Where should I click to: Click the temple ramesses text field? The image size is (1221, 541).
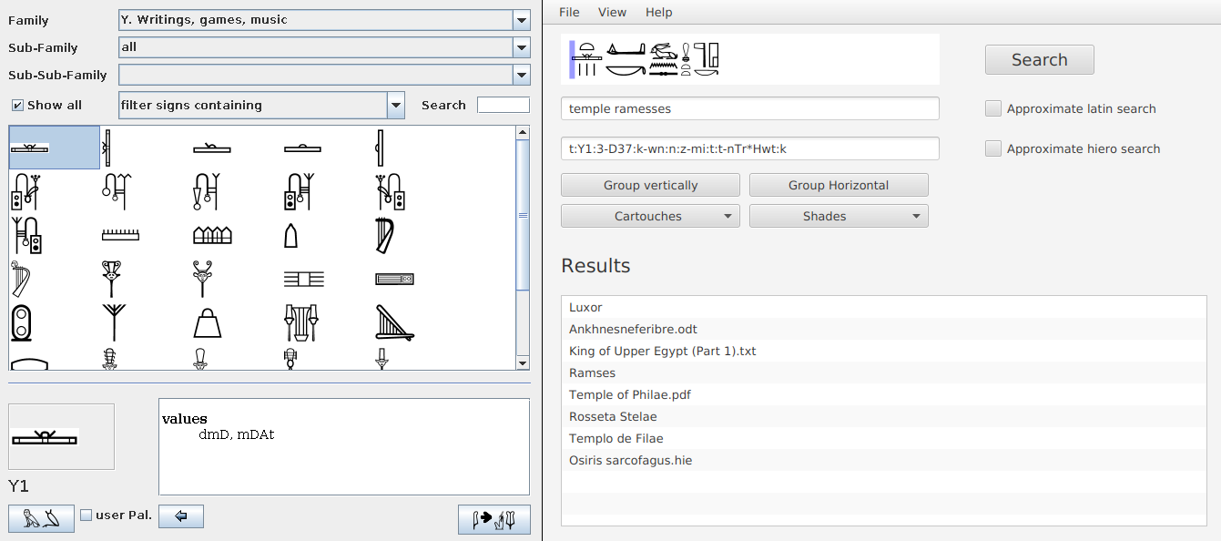750,108
